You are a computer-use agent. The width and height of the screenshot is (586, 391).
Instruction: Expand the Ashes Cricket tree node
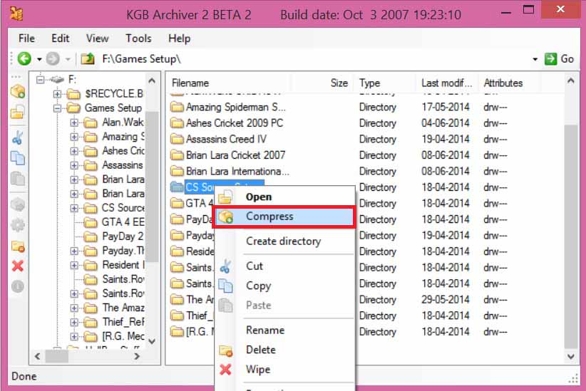tap(74, 151)
